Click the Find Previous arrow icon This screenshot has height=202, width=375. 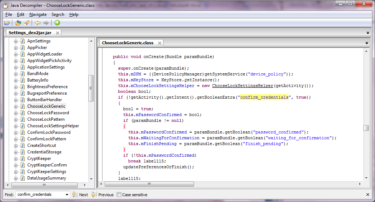(x=94, y=194)
